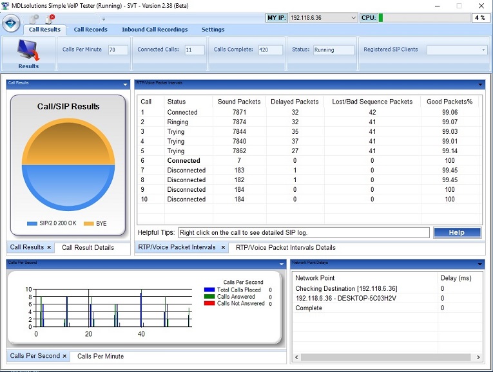Select the Checking Destination [192.118.6.36] row
493x372 pixels.
coord(387,288)
